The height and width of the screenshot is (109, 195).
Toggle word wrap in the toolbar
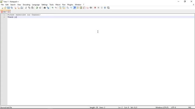[68, 8]
